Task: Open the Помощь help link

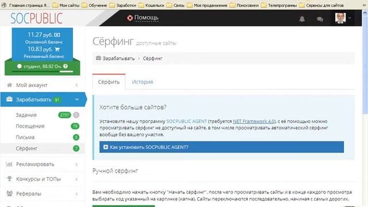Action: pos(146,18)
